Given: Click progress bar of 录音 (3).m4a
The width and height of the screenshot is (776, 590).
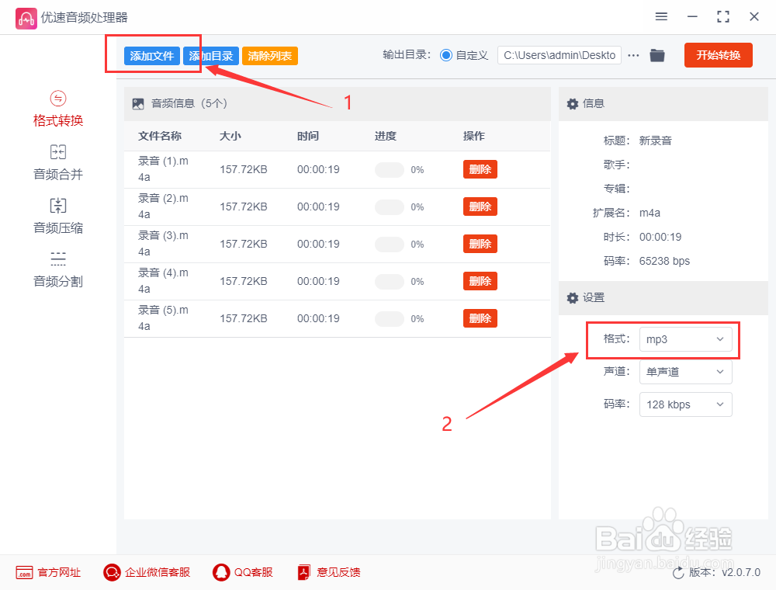Looking at the screenshot, I should click(x=390, y=245).
